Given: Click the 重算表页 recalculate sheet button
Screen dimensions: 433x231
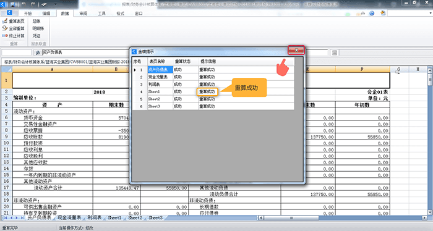Looking at the screenshot, I should (13, 21).
